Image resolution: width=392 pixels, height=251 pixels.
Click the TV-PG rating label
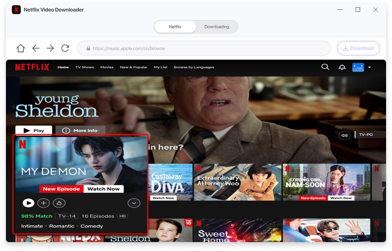[x=366, y=134]
